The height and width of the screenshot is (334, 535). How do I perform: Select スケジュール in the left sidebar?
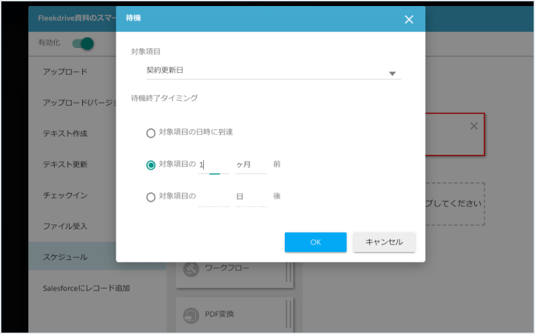point(66,257)
